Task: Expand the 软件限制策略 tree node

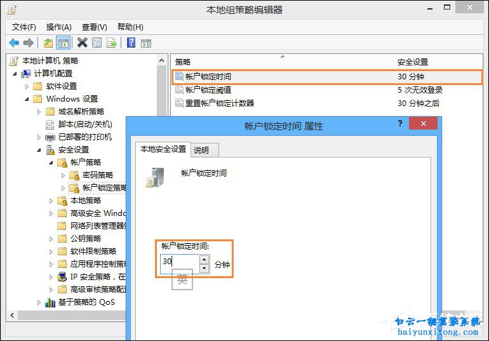Action: (51, 251)
